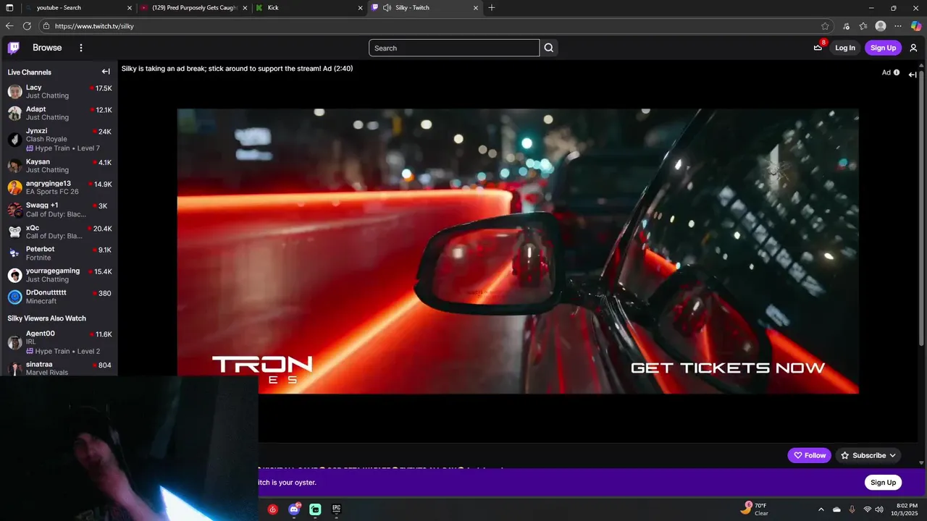Open the red power app in taskbar

point(273,509)
